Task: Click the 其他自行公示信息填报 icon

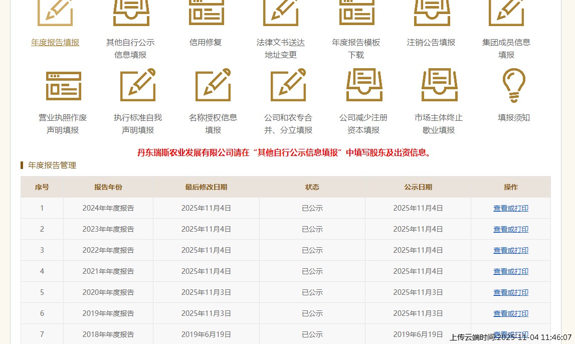Action: coord(130,15)
